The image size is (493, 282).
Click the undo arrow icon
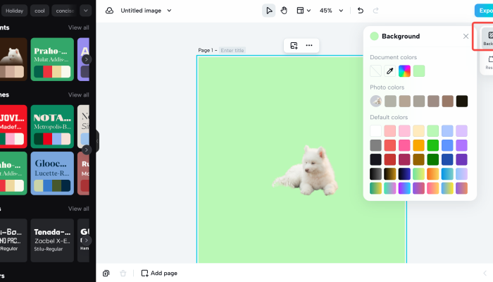(x=361, y=11)
